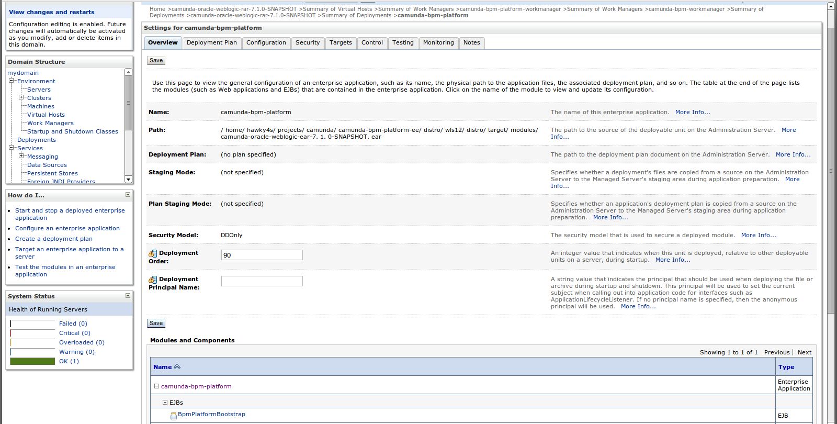Viewport: 837px width, 424px height.
Task: Switch to the Testing tab
Action: pyautogui.click(x=403, y=43)
